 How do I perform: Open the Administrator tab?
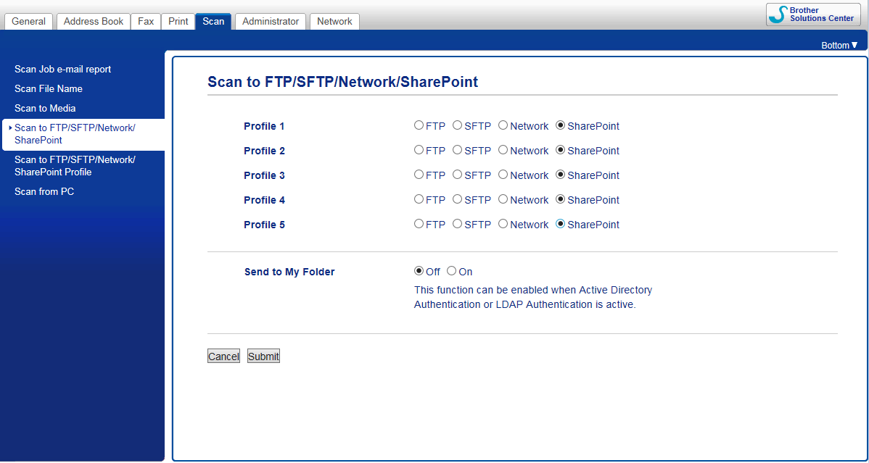[x=271, y=21]
